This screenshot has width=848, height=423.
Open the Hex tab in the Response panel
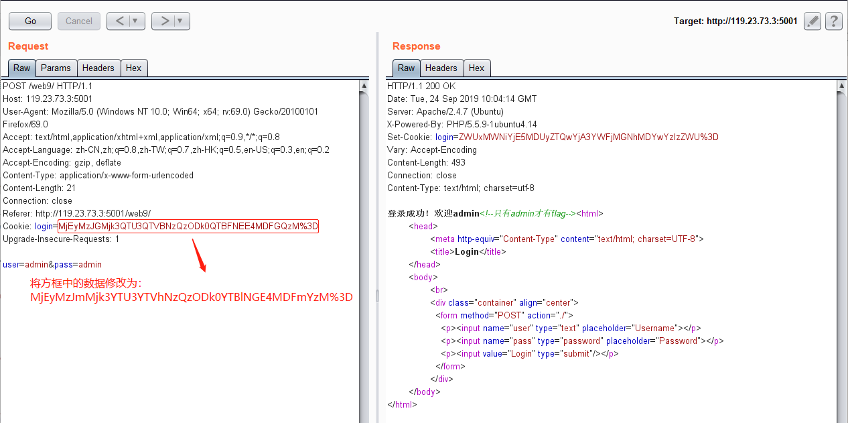[x=477, y=68]
